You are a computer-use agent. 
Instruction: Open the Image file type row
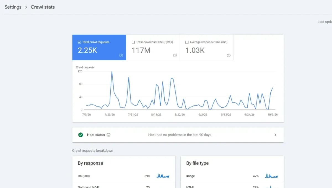click(232, 176)
